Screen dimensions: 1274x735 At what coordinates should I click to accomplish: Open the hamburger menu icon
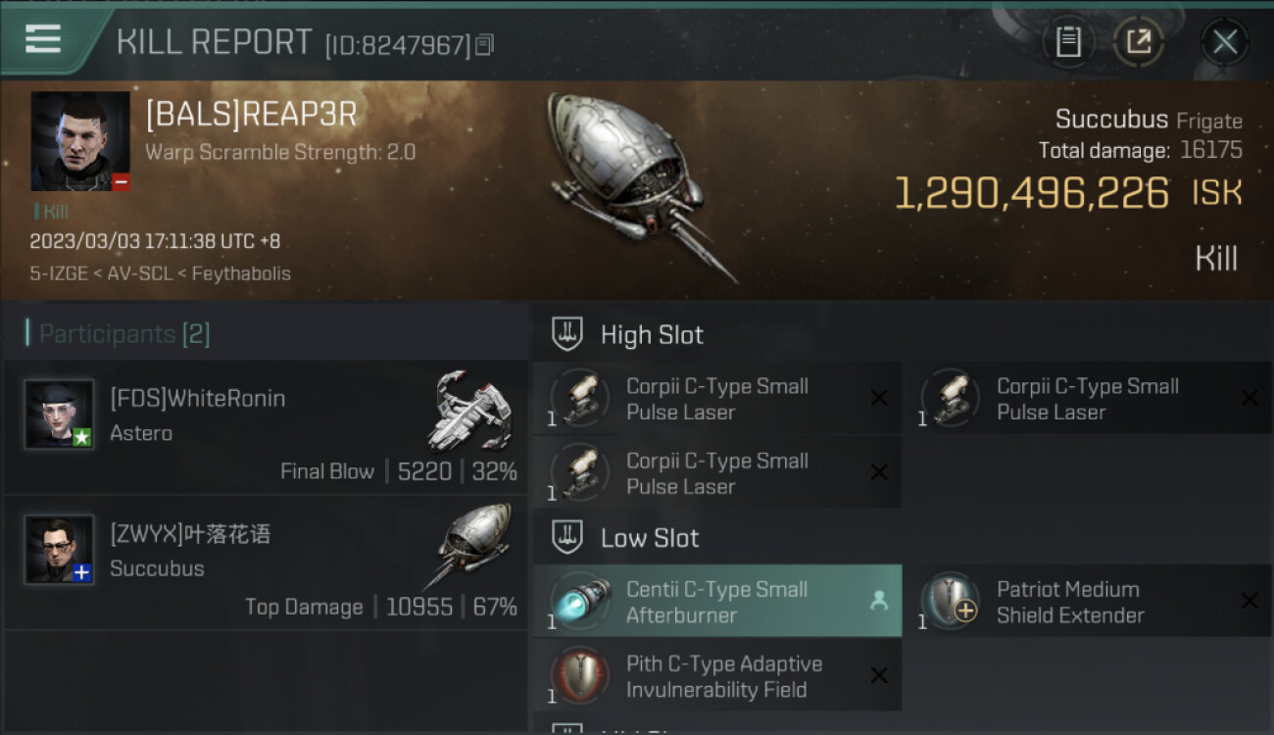(43, 39)
